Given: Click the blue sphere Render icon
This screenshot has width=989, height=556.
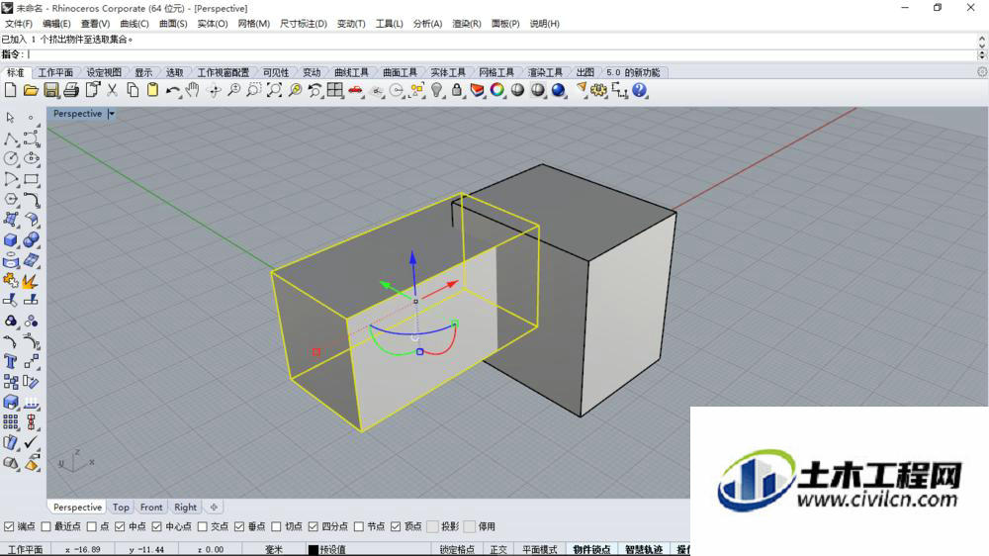Looking at the screenshot, I should click(558, 90).
